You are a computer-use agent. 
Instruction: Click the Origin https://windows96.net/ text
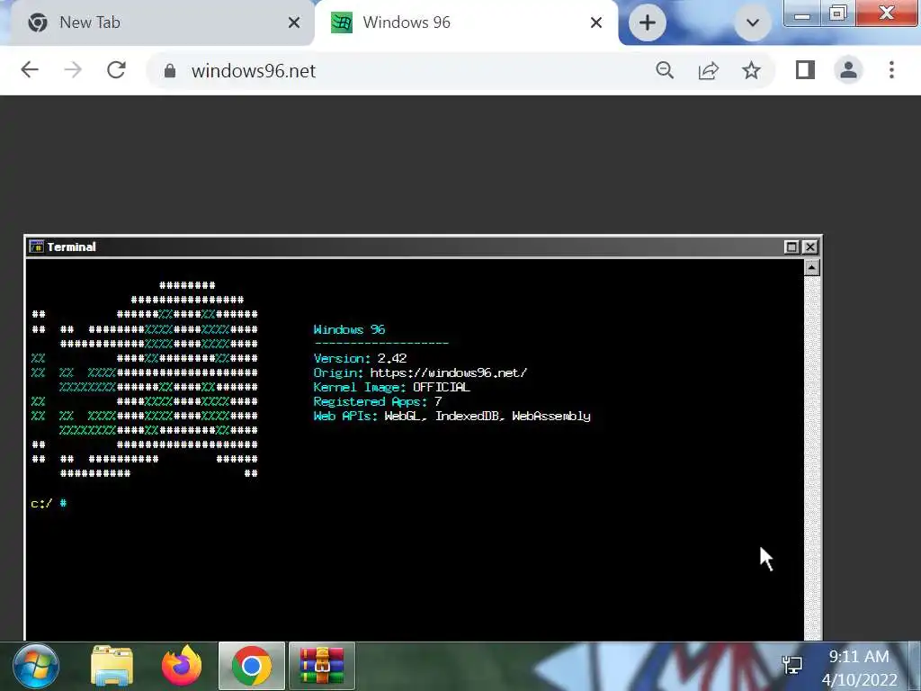click(421, 373)
